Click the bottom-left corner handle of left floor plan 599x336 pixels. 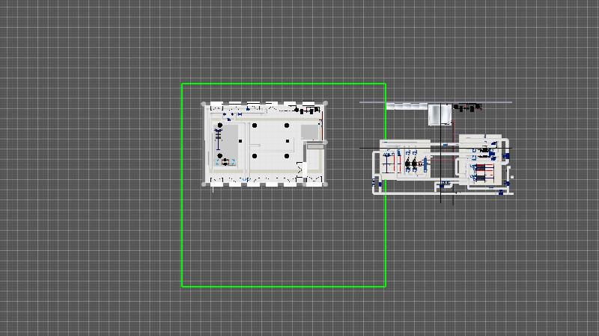point(204,184)
